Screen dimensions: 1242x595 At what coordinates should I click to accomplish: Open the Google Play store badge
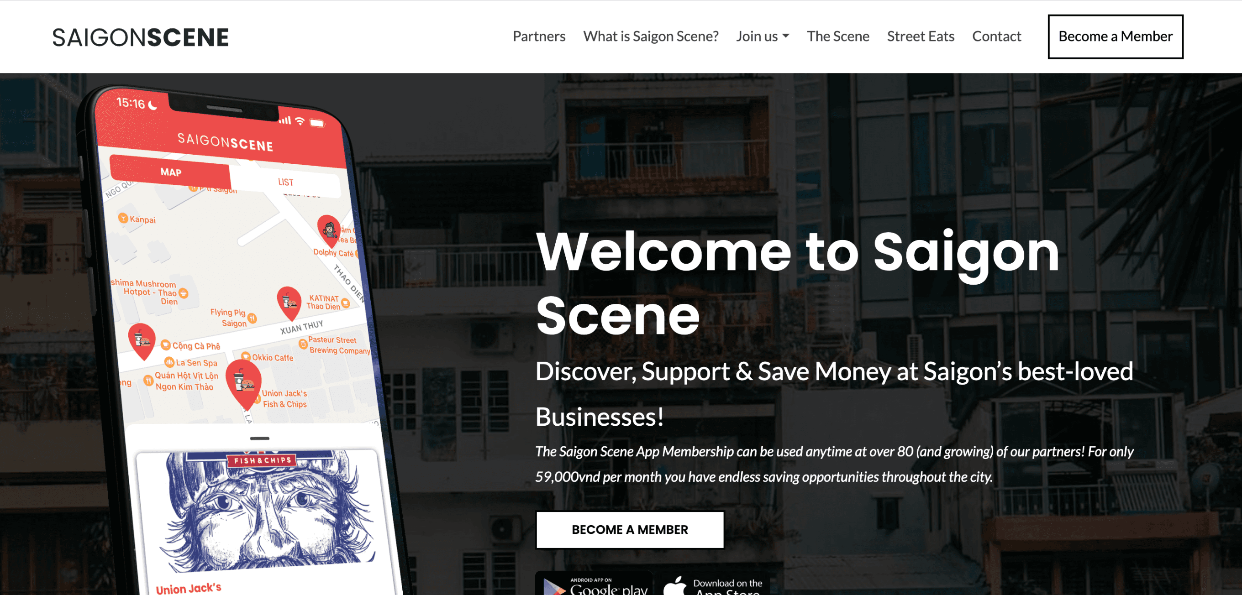(x=594, y=584)
